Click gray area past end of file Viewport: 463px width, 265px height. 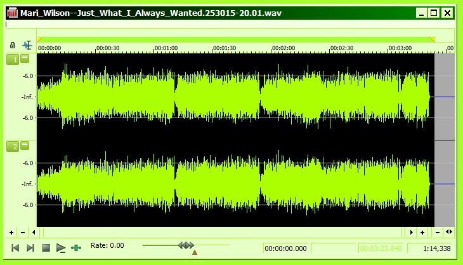[445, 140]
